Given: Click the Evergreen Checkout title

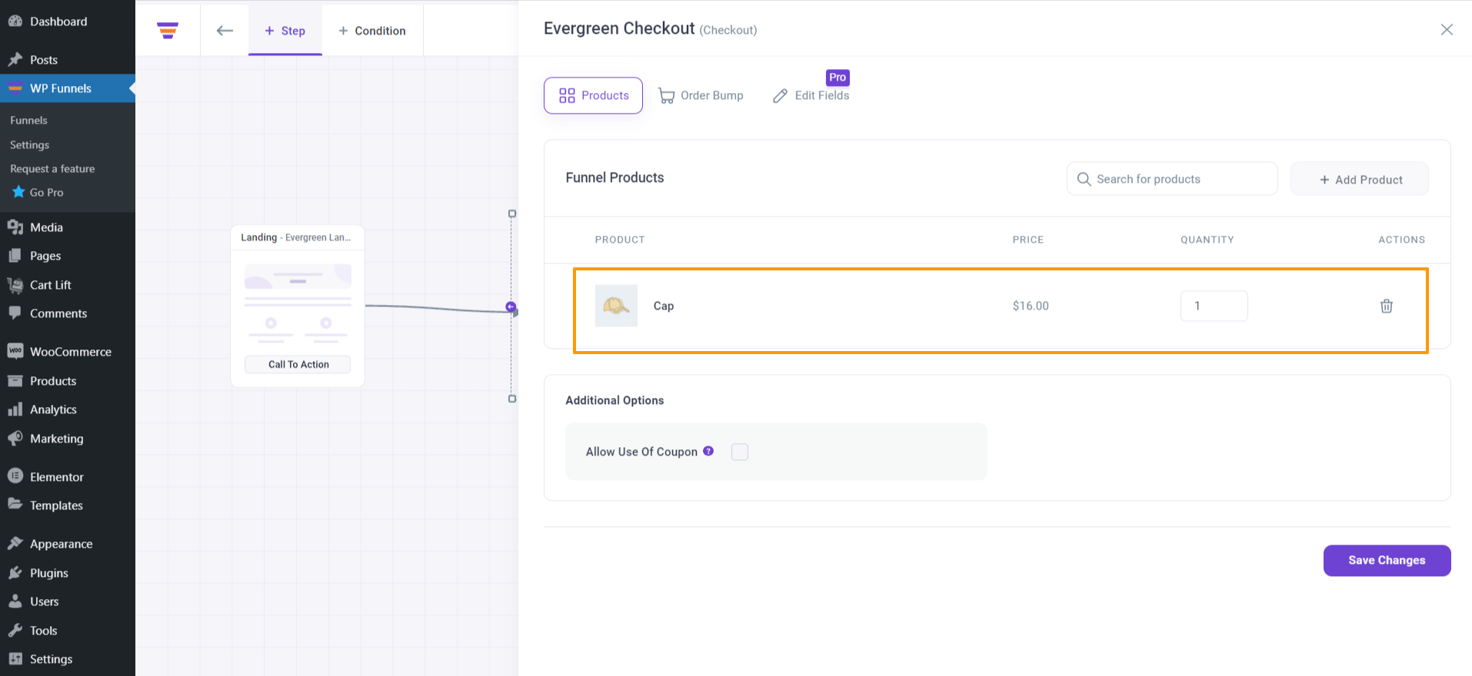Looking at the screenshot, I should 619,28.
